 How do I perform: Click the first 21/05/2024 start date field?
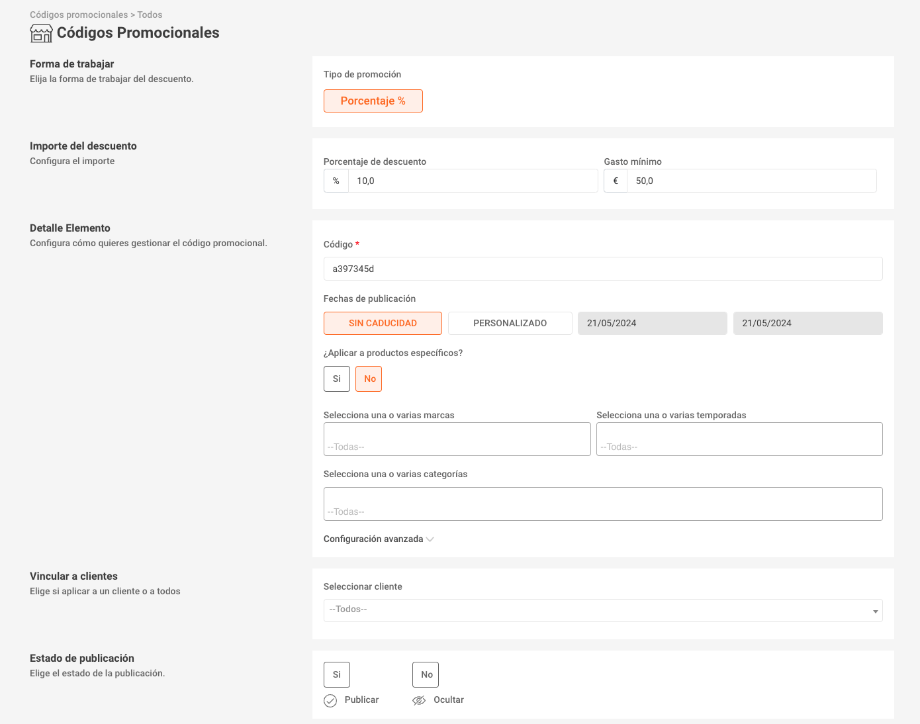pos(653,323)
